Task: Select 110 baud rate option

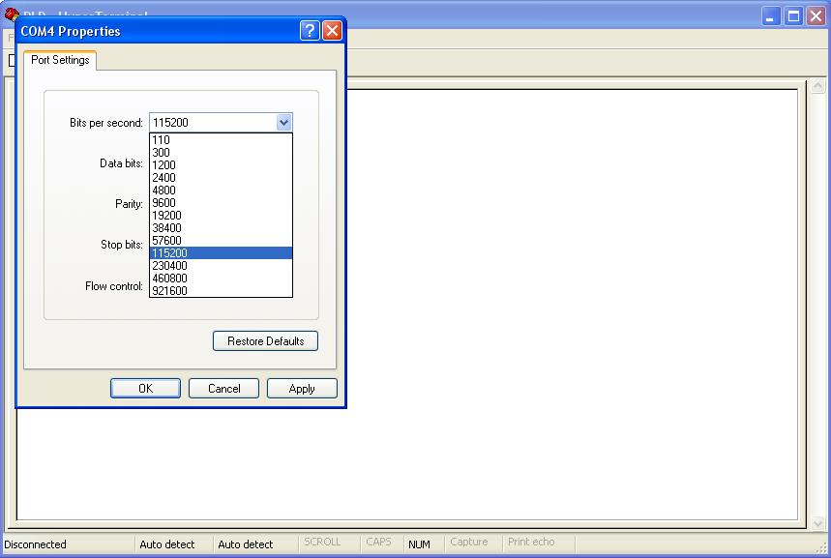Action: coord(161,140)
